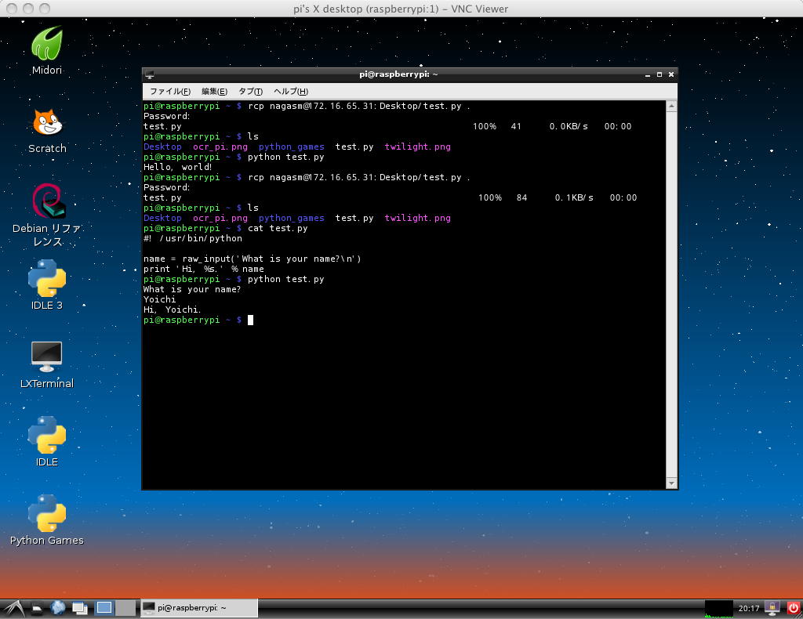Switch to the second virtual desktop in the pager
The height and width of the screenshot is (619, 803).
pos(125,607)
